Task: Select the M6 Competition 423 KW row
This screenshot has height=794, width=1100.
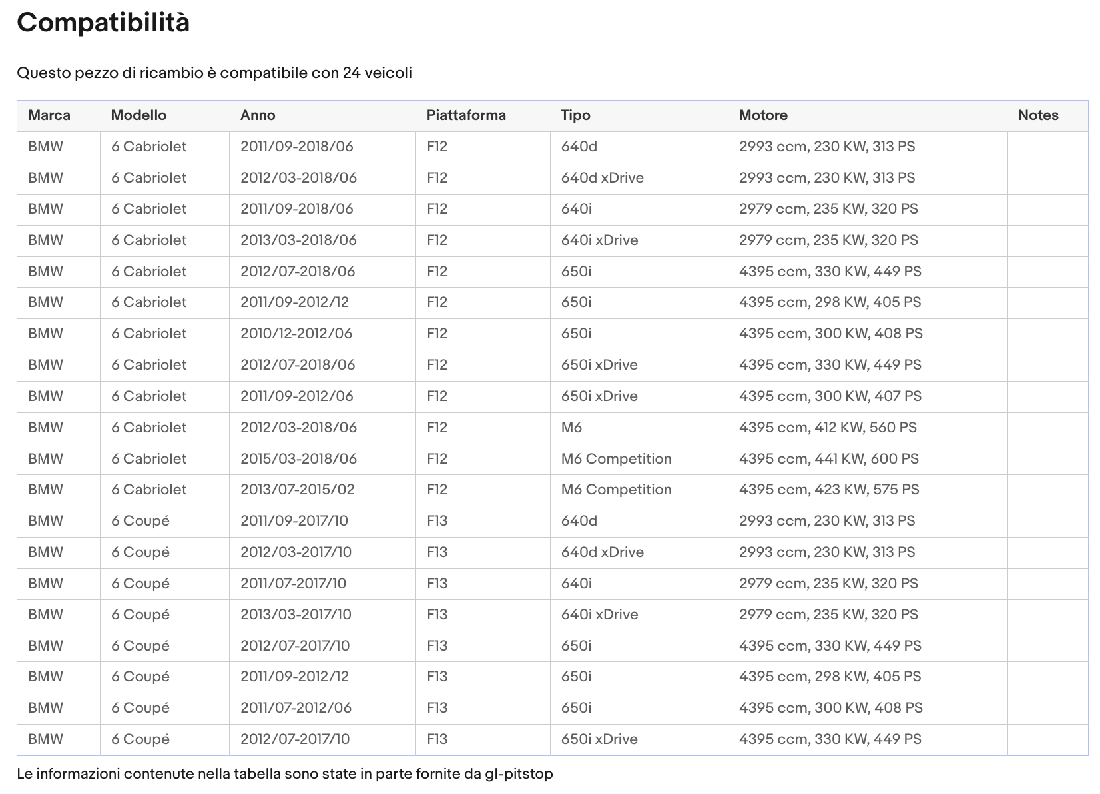Action: click(x=552, y=490)
